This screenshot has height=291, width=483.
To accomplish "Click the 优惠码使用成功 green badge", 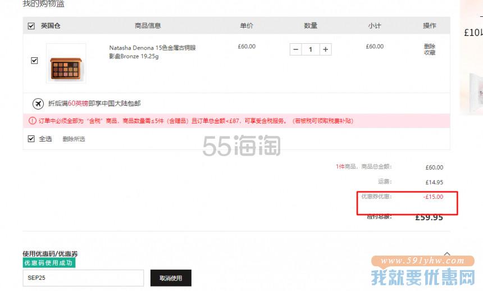I will pyautogui.click(x=49, y=263).
